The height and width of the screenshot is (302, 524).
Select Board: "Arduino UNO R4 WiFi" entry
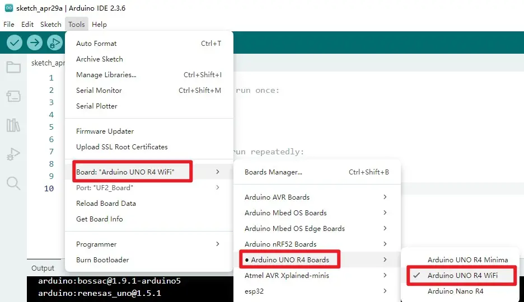click(x=149, y=172)
